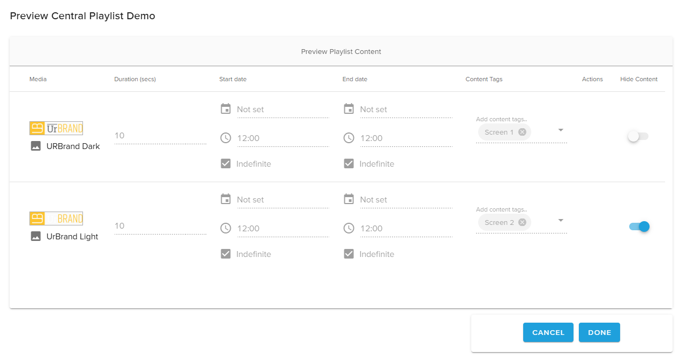The width and height of the screenshot is (679, 359).
Task: Enable Hide Content for URBrand Dark
Action: point(638,136)
